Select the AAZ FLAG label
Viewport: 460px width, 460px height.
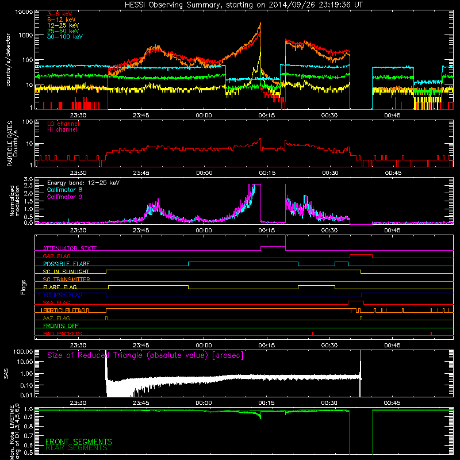pos(56,318)
